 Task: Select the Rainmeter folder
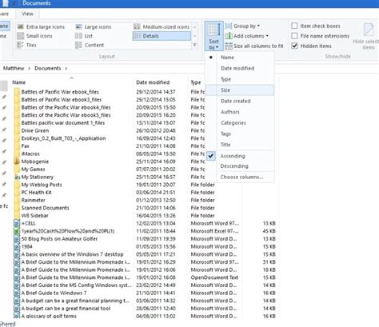(33, 200)
